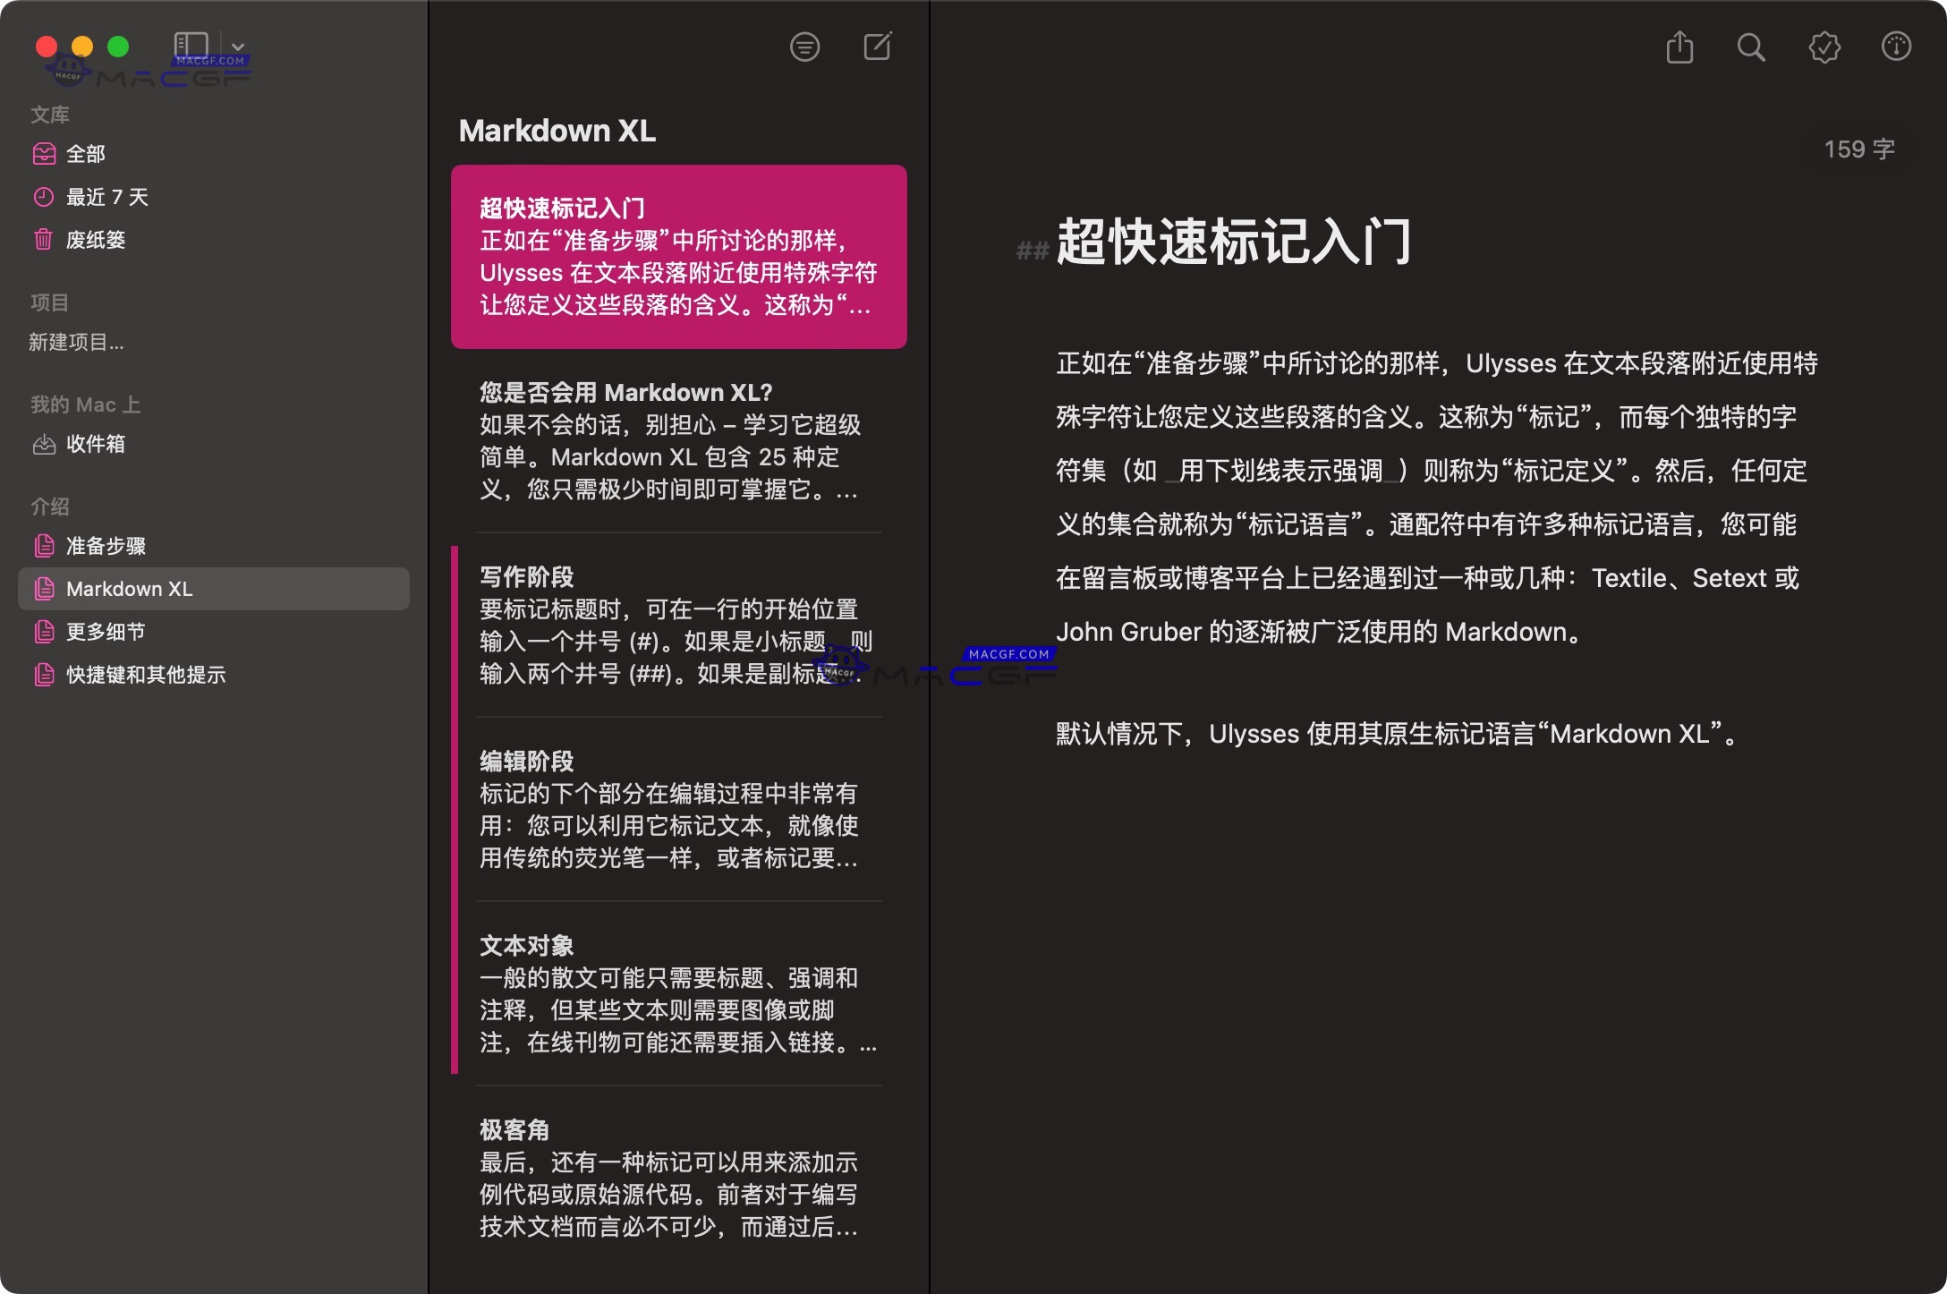Open search in the editor toolbar

click(x=1752, y=47)
